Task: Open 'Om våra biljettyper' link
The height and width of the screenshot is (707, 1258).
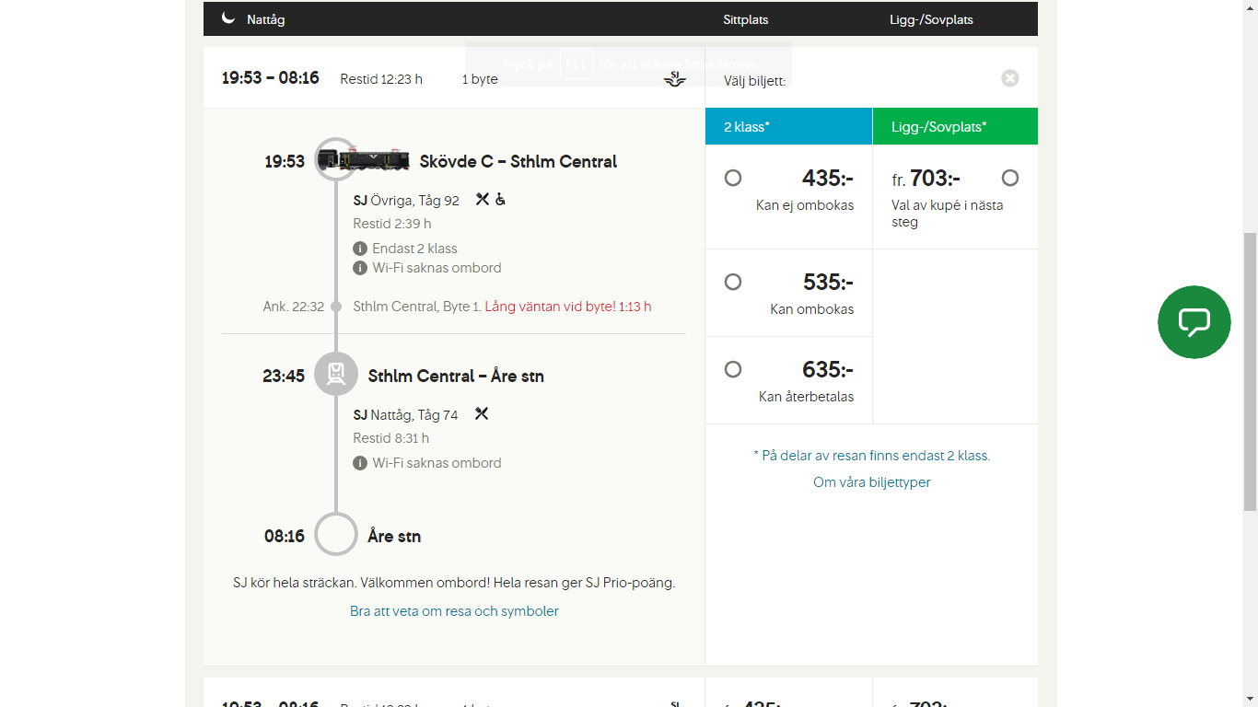Action: [872, 482]
